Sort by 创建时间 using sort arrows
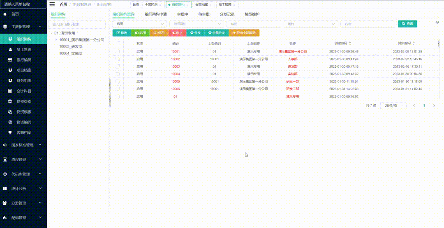 [x=350, y=43]
